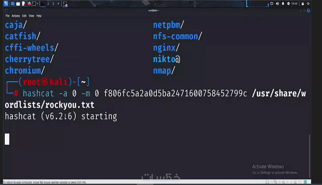The image size is (322, 185).
Task: Open the volume speaker tray icon
Action: click(277, 4)
